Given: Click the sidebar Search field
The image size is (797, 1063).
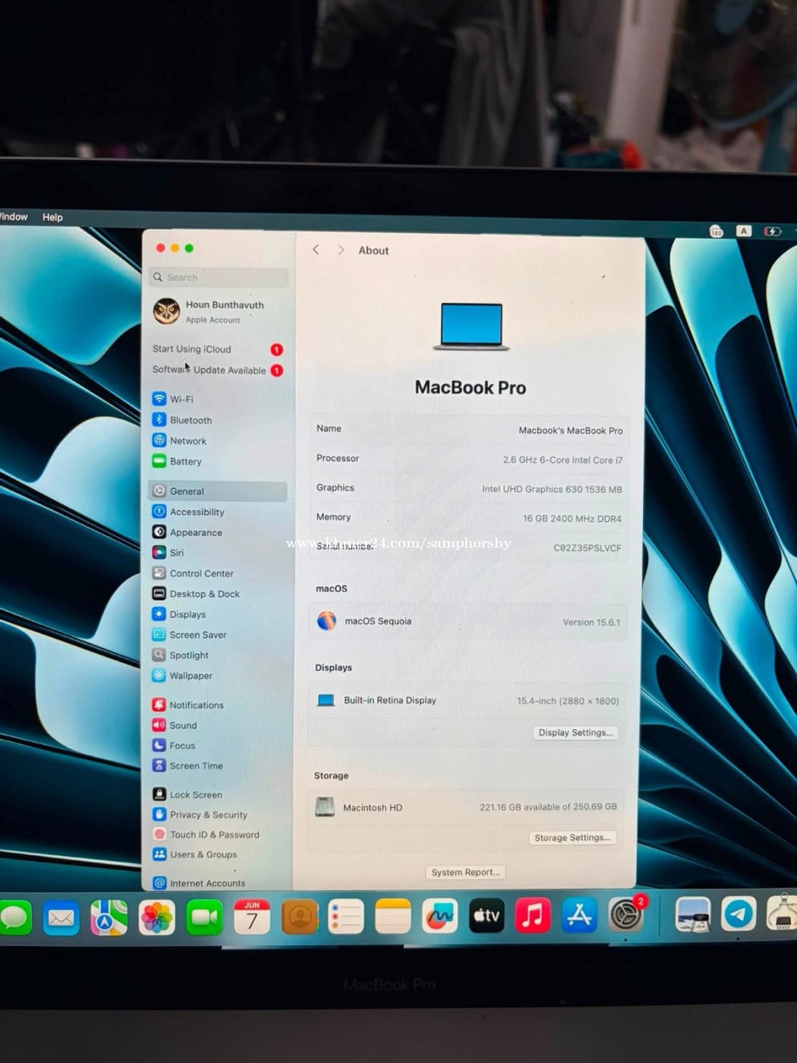Looking at the screenshot, I should 219,277.
